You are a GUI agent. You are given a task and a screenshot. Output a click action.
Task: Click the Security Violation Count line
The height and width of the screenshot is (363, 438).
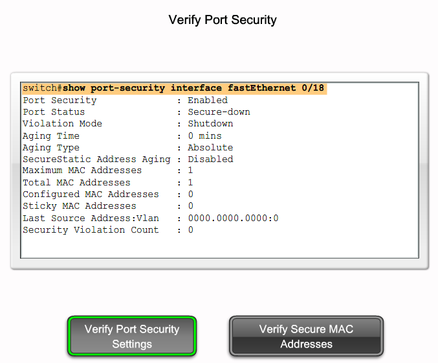tap(108, 230)
